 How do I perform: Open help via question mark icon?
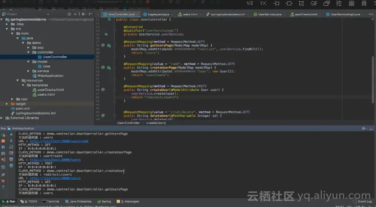pos(3,187)
